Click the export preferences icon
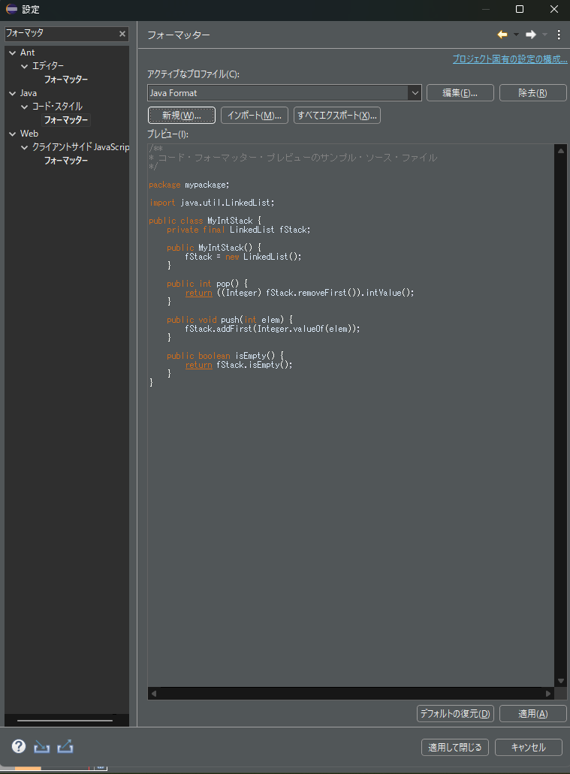570x774 pixels. pos(65,746)
